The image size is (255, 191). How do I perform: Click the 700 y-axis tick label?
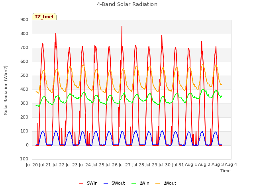(x=24, y=48)
